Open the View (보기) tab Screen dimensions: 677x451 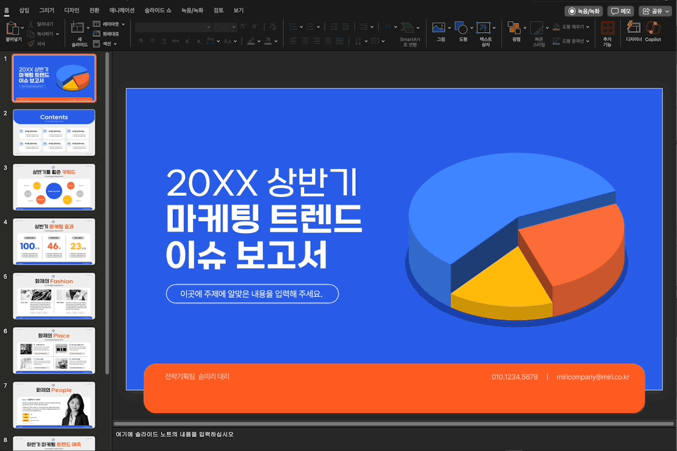tap(239, 11)
